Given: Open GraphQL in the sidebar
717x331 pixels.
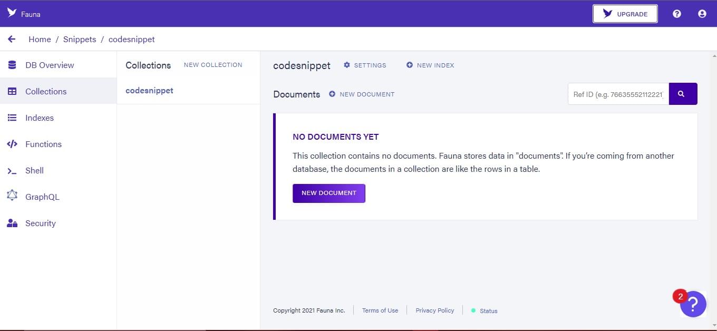Looking at the screenshot, I should [x=58, y=197].
